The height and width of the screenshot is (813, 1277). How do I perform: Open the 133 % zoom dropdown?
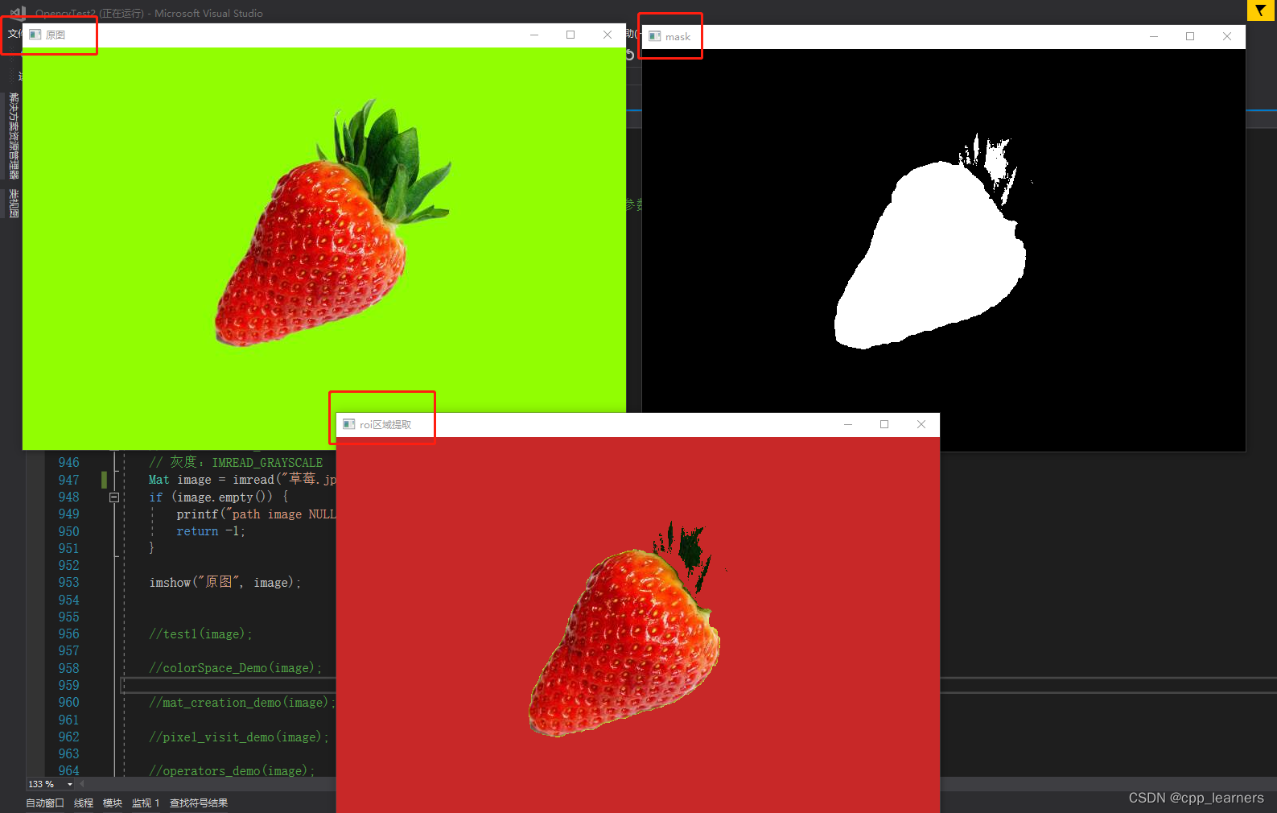point(69,784)
